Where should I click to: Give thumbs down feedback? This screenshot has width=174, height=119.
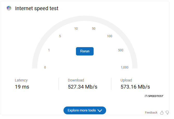pyautogui.click(x=167, y=112)
